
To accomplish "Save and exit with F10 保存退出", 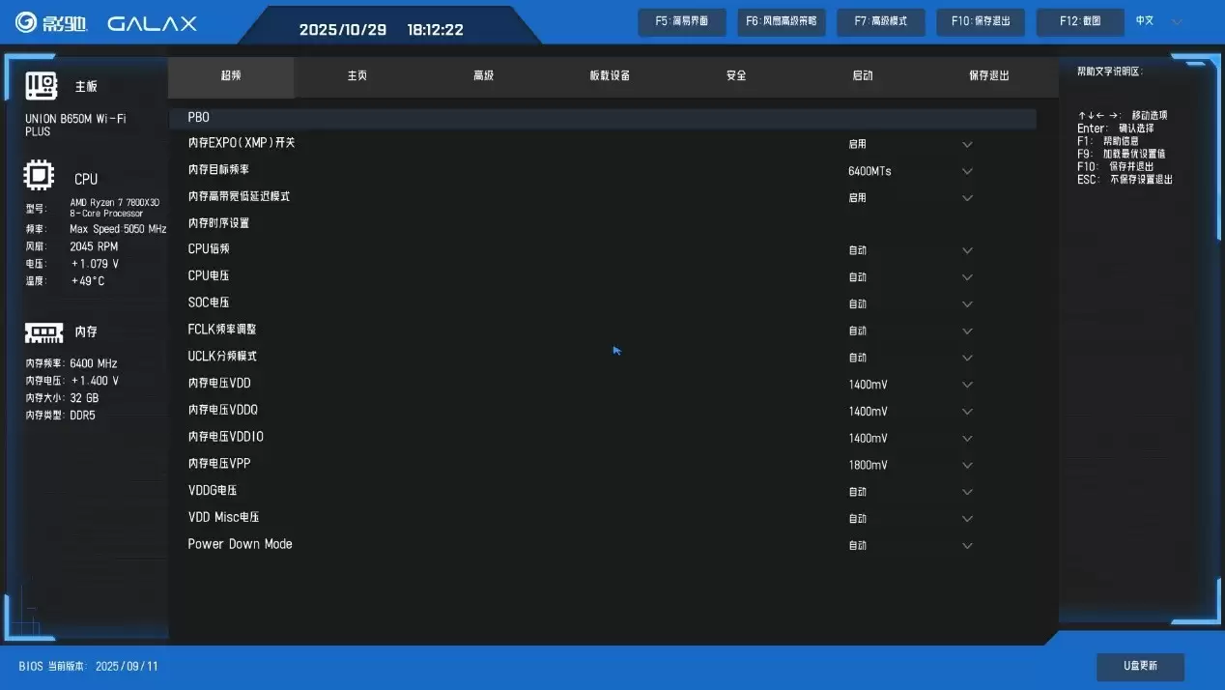I will (x=980, y=21).
